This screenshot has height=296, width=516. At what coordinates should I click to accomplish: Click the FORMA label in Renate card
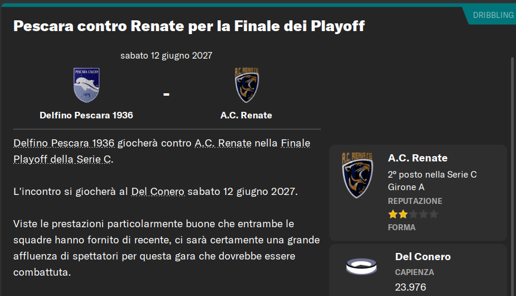coord(402,227)
